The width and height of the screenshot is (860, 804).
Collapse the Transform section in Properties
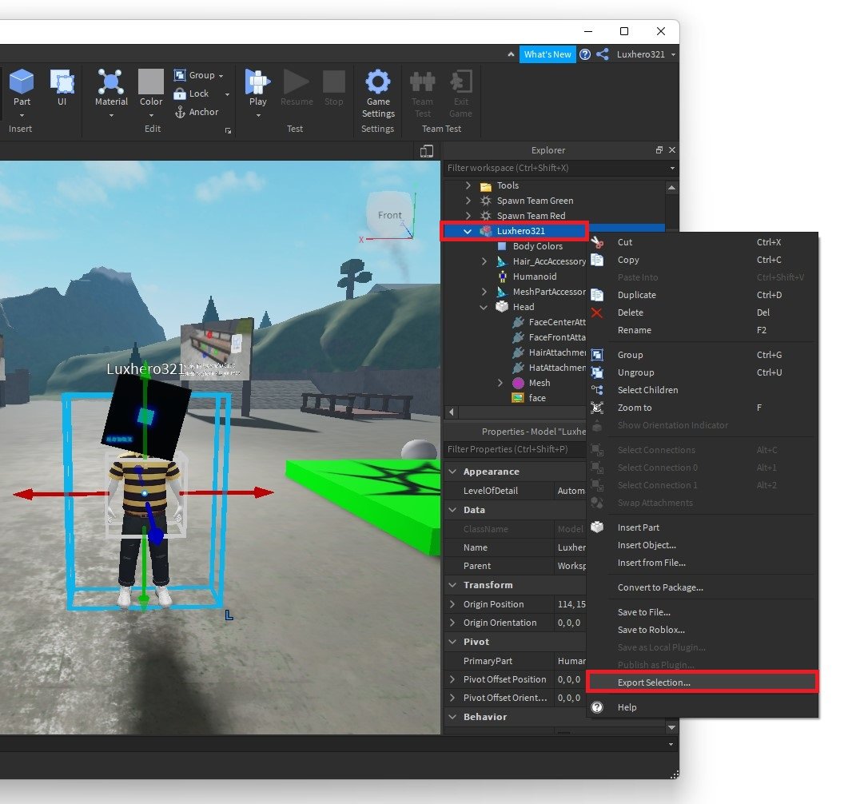pos(452,584)
